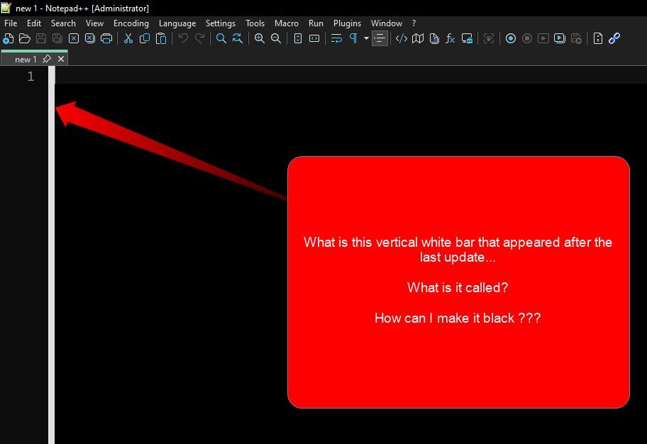
Task: Start macro recording with the record button
Action: pyautogui.click(x=511, y=38)
